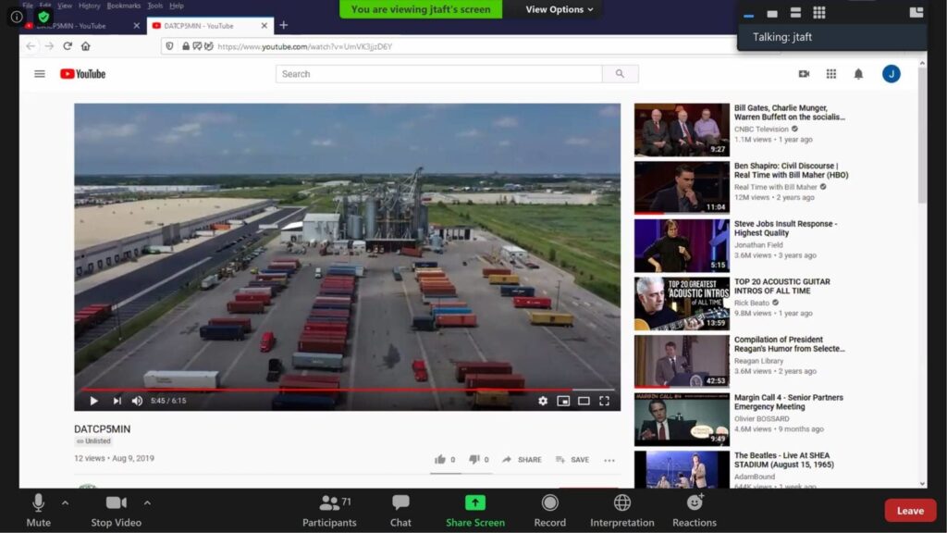Expand audio options arrow beside Mute

click(65, 502)
